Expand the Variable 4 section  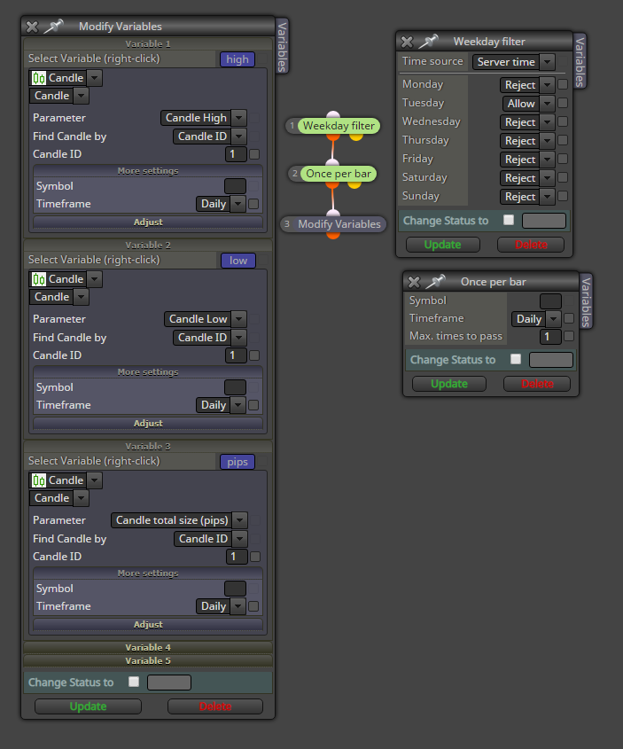tap(148, 647)
